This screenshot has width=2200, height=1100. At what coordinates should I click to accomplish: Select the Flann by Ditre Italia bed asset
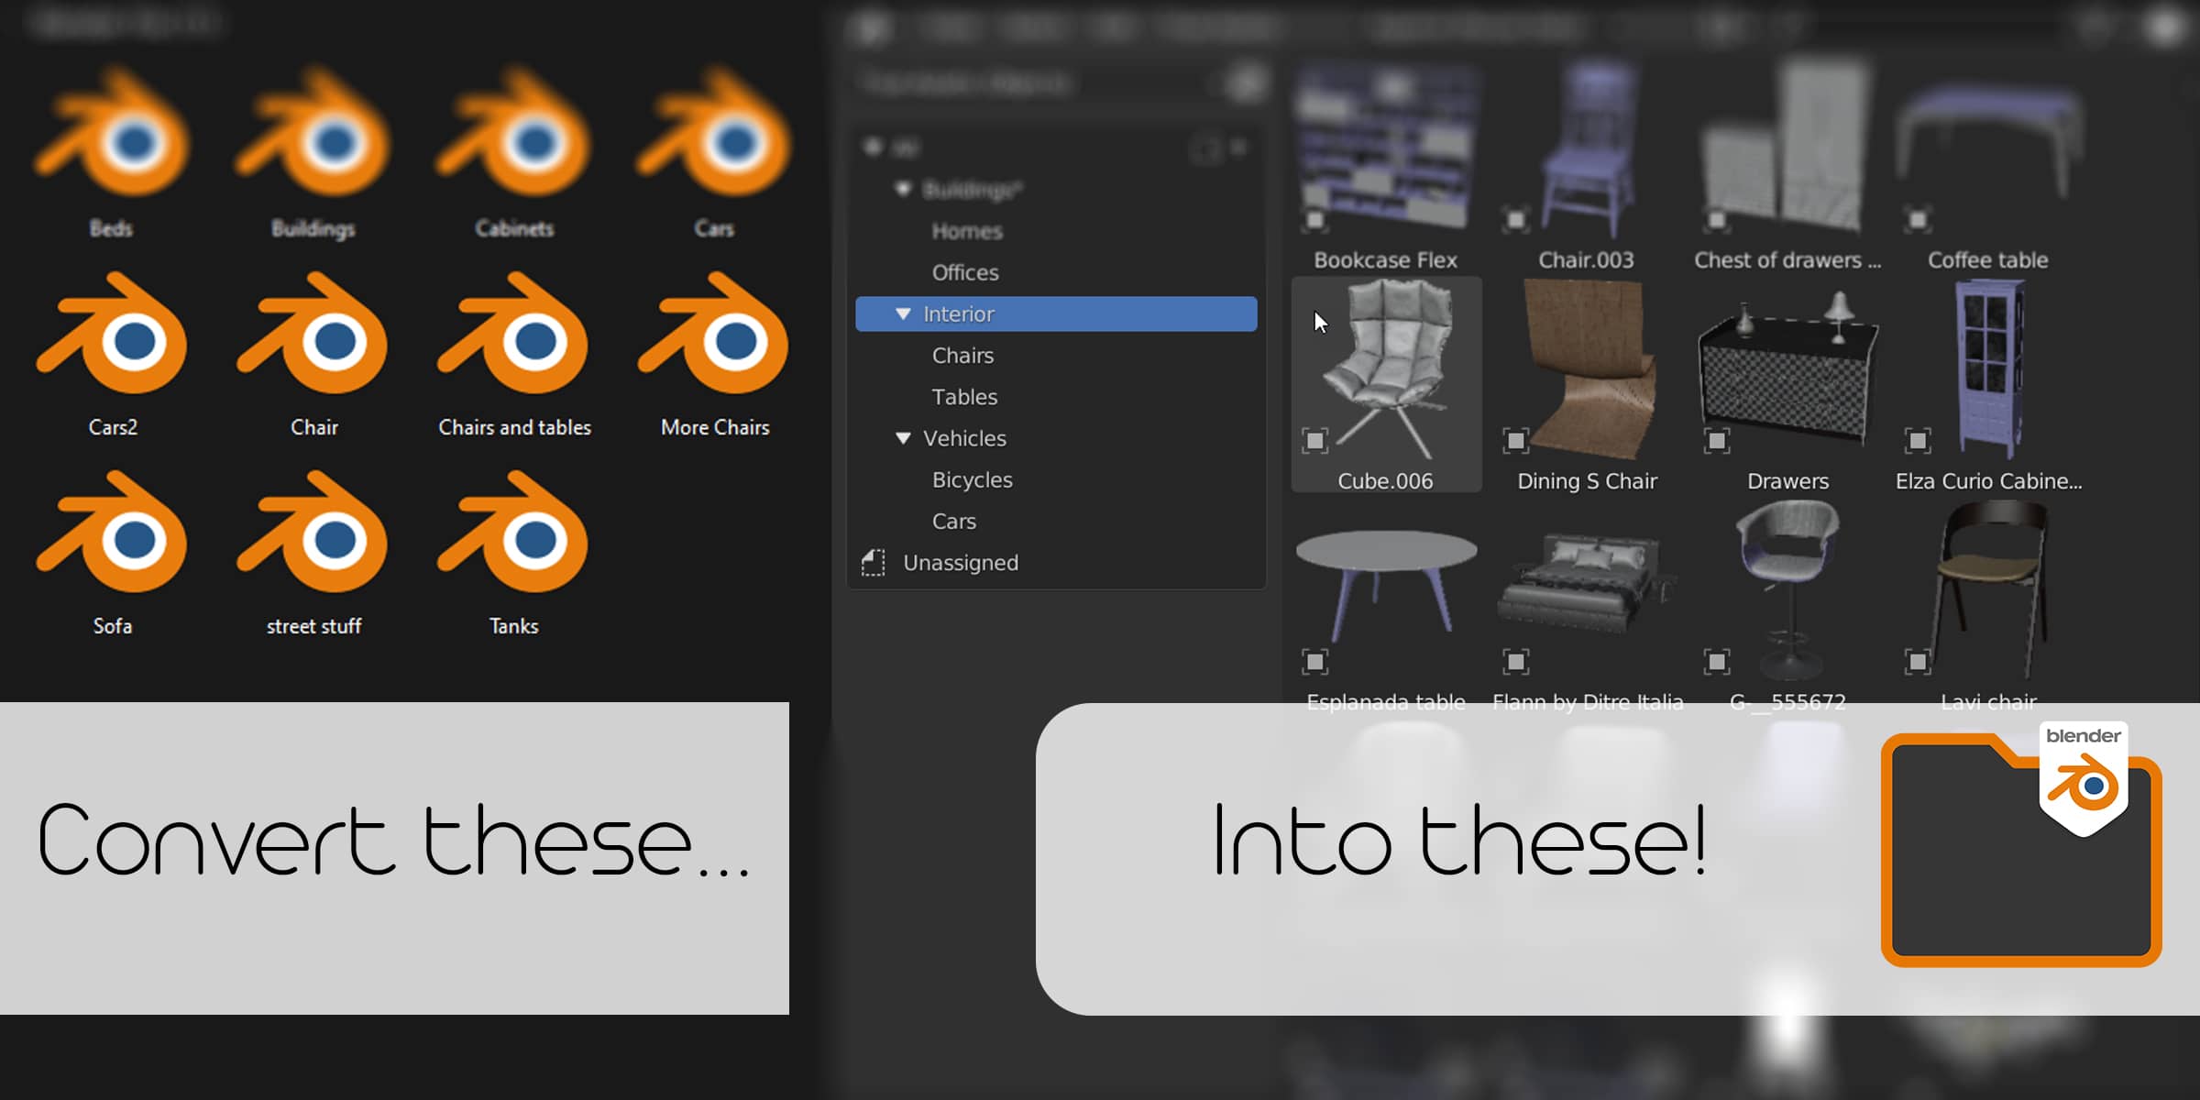point(1588,605)
